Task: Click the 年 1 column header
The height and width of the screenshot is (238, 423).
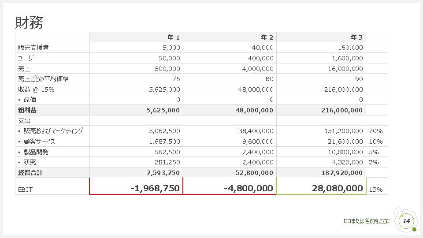Action: (173, 37)
